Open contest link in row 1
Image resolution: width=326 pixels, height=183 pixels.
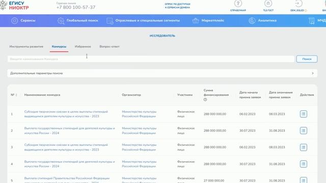click(x=66, y=114)
